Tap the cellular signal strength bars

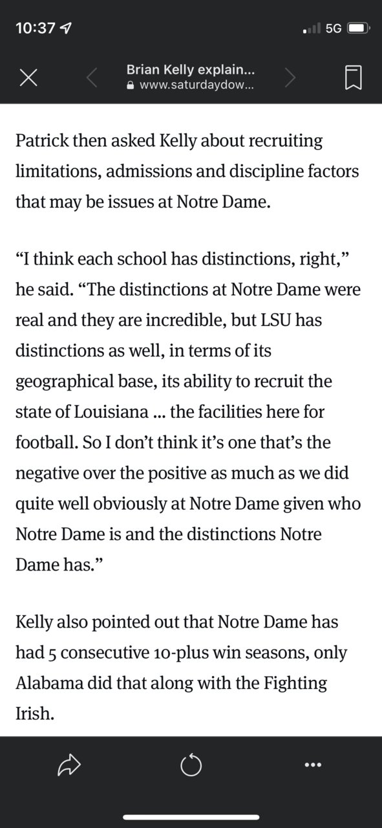click(x=312, y=28)
